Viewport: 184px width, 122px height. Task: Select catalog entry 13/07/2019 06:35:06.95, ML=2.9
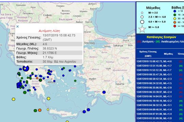coord(154,88)
